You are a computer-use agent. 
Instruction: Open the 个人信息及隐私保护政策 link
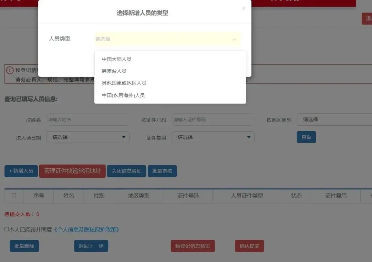point(87,230)
